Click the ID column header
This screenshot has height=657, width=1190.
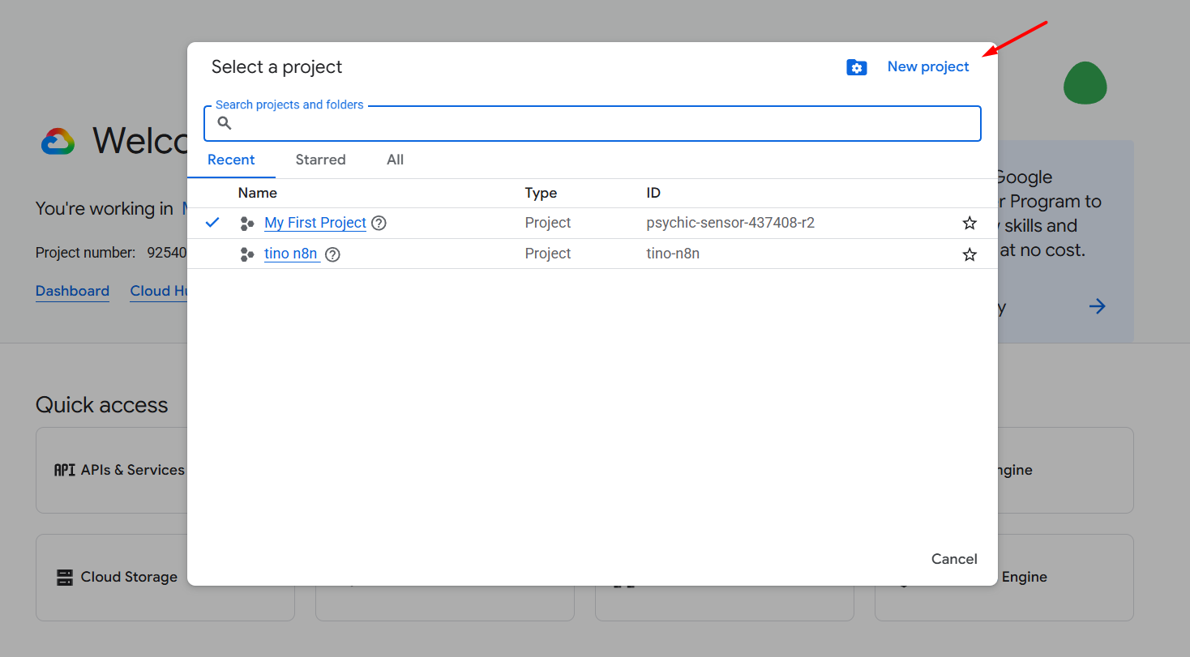(653, 193)
